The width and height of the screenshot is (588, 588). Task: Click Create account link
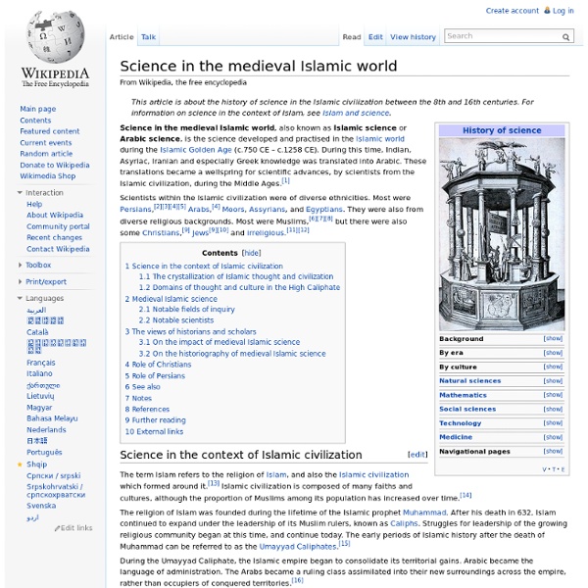pos(513,11)
